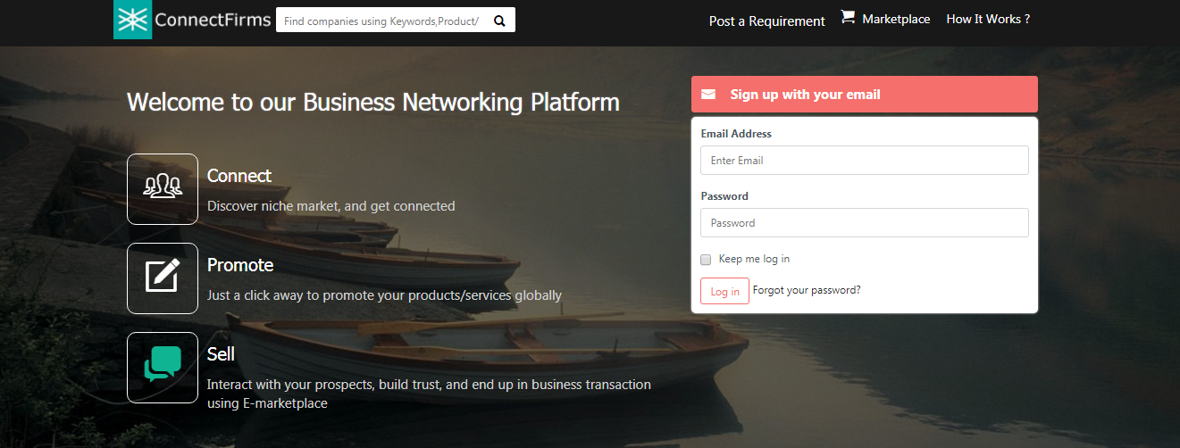Open Post a Requirement page
This screenshot has width=1180, height=448.
(x=766, y=21)
